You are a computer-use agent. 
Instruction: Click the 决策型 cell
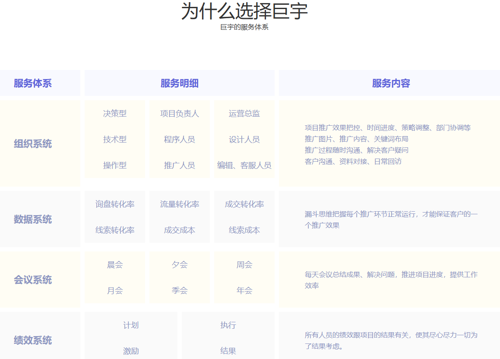115,113
